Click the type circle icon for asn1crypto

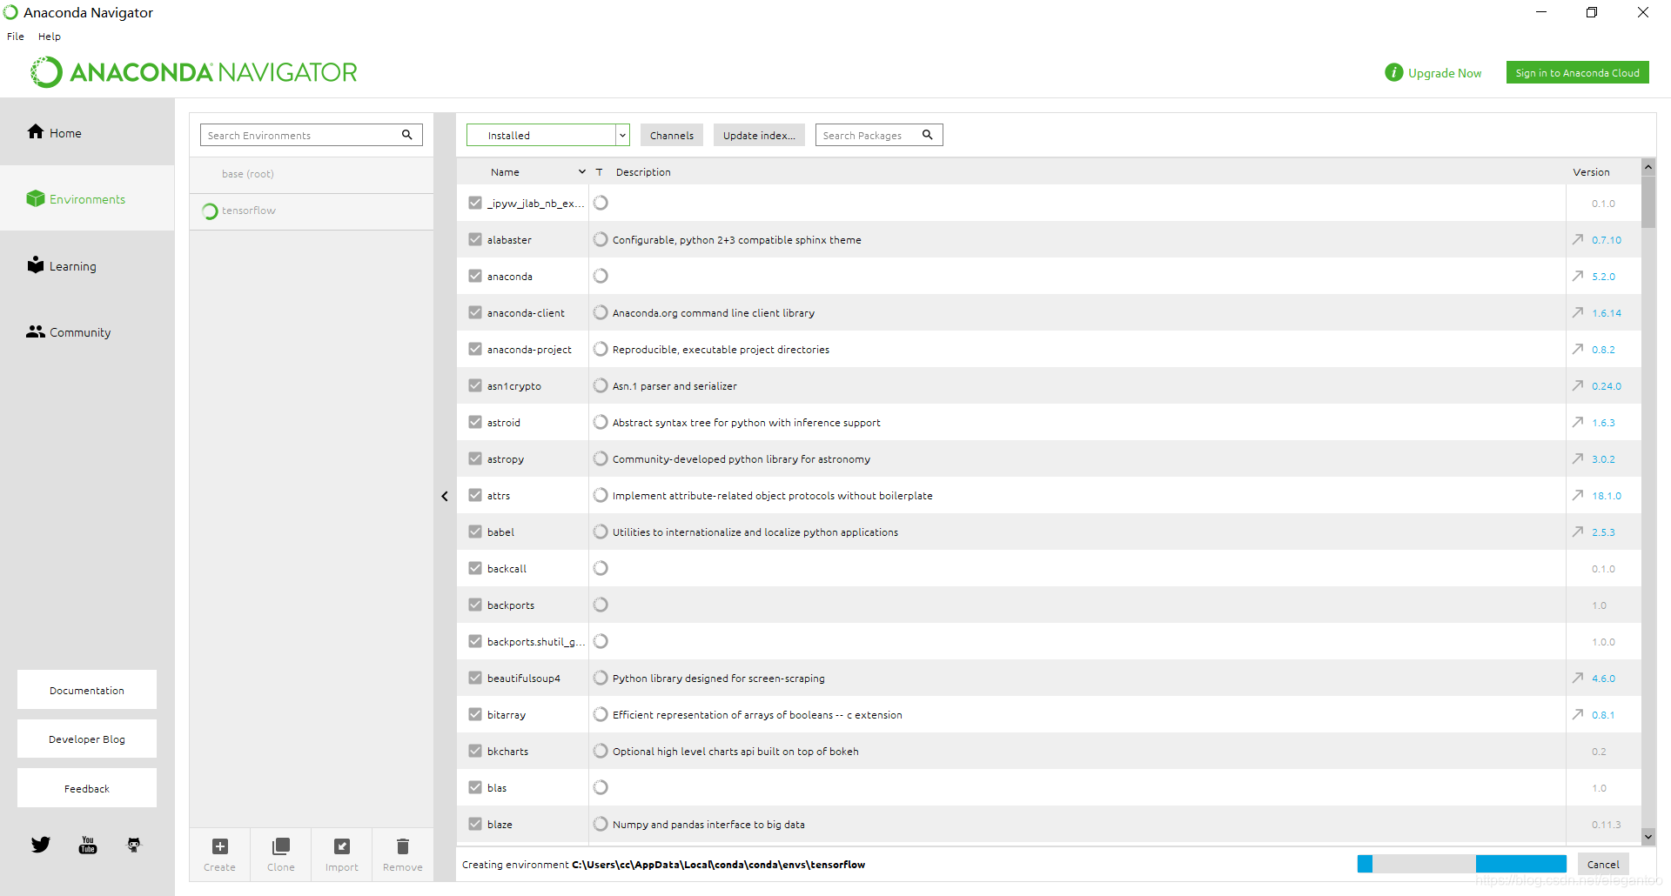click(x=601, y=385)
